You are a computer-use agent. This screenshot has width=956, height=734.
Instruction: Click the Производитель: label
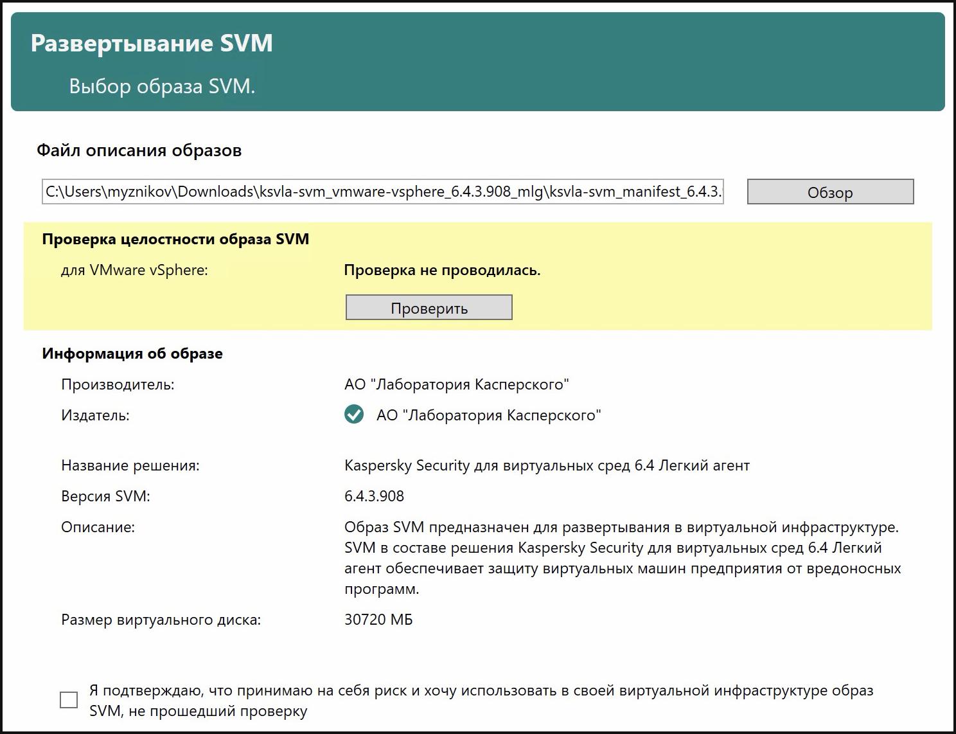(x=118, y=384)
